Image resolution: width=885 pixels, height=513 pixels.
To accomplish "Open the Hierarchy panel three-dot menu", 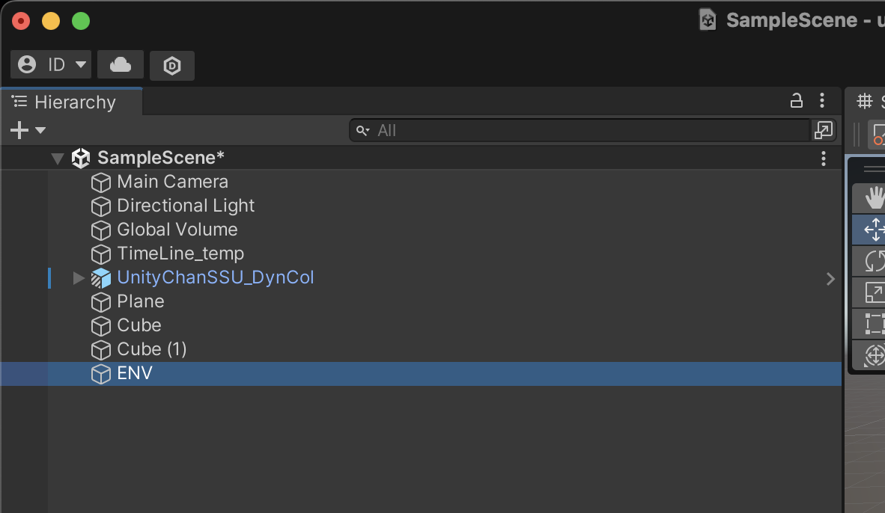I will (822, 101).
